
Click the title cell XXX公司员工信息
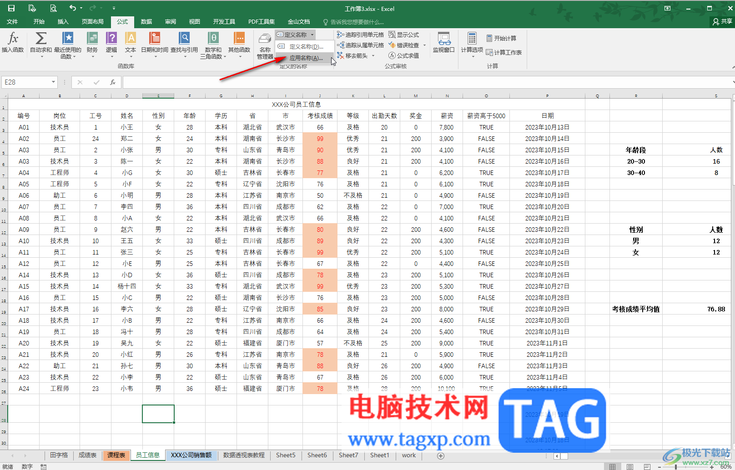pos(296,105)
